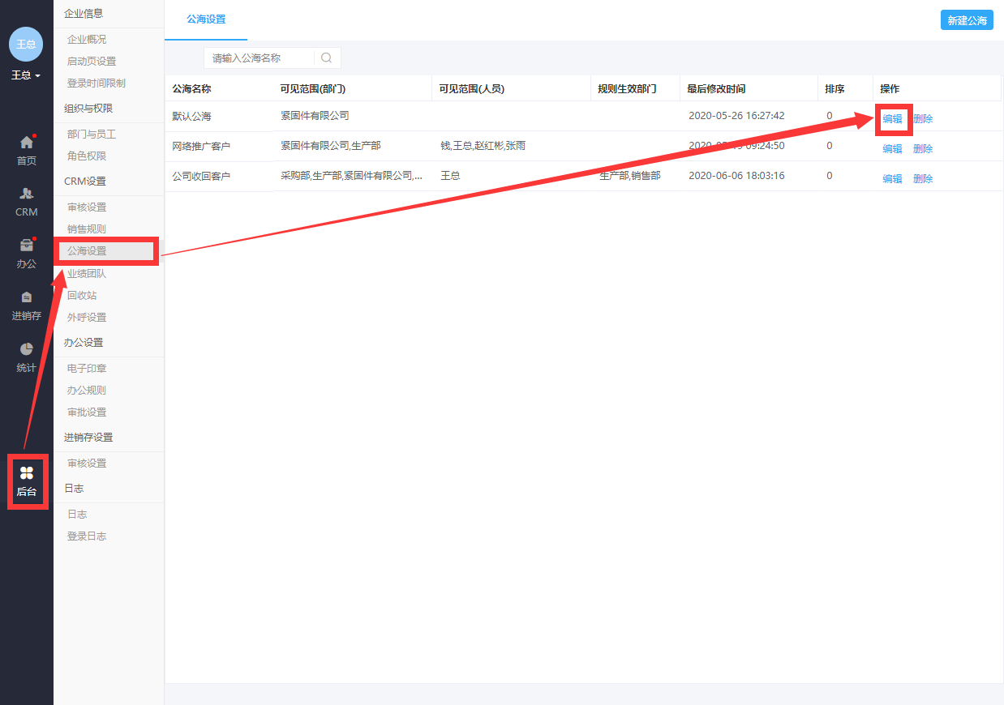Open 销售规则 in sidebar
Screen dimensions: 1004x705
point(87,229)
